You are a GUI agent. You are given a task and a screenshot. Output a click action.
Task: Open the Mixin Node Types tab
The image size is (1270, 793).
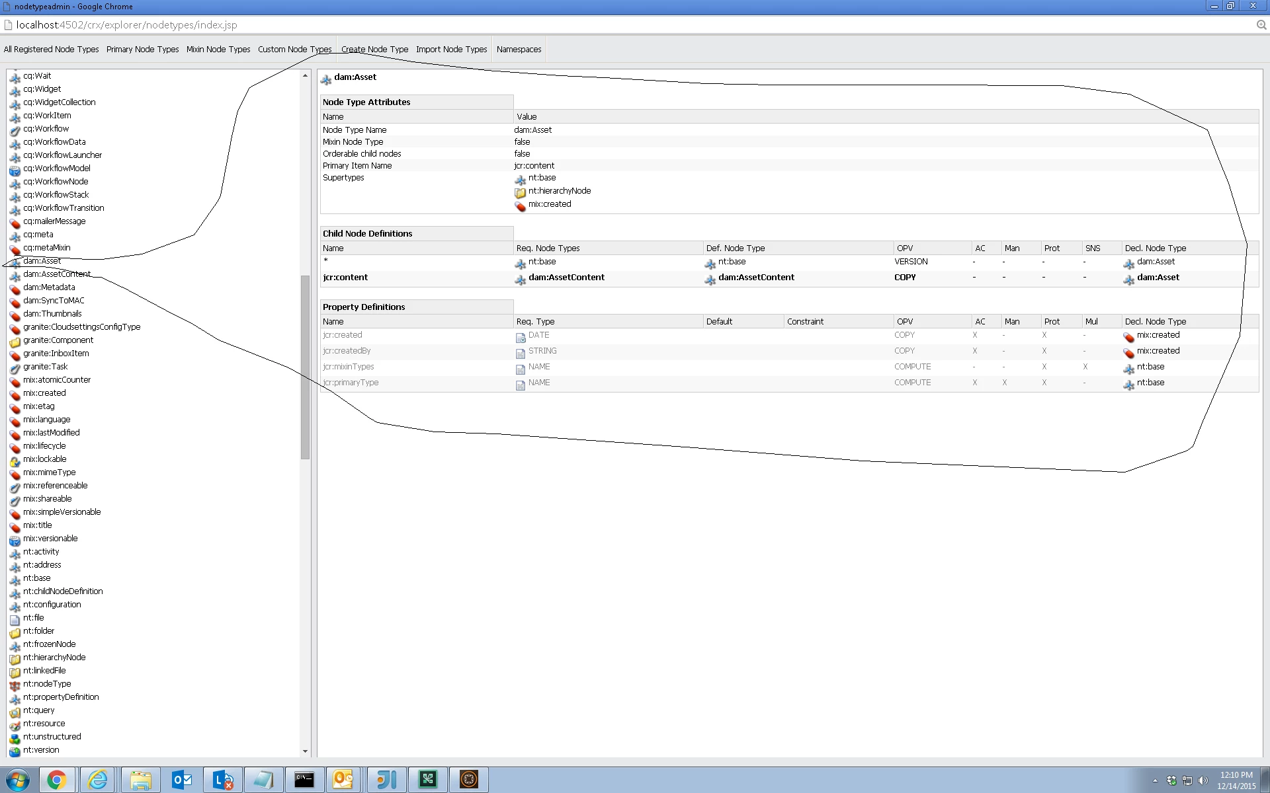point(218,50)
